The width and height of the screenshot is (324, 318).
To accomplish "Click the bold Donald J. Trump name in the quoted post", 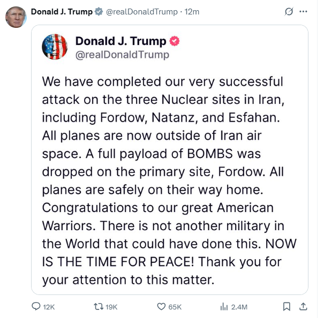I will pyautogui.click(x=121, y=41).
